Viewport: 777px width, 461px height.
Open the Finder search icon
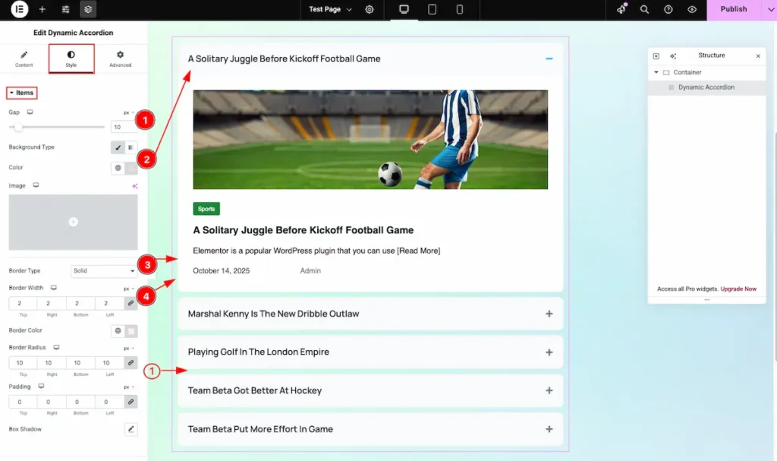pos(644,10)
